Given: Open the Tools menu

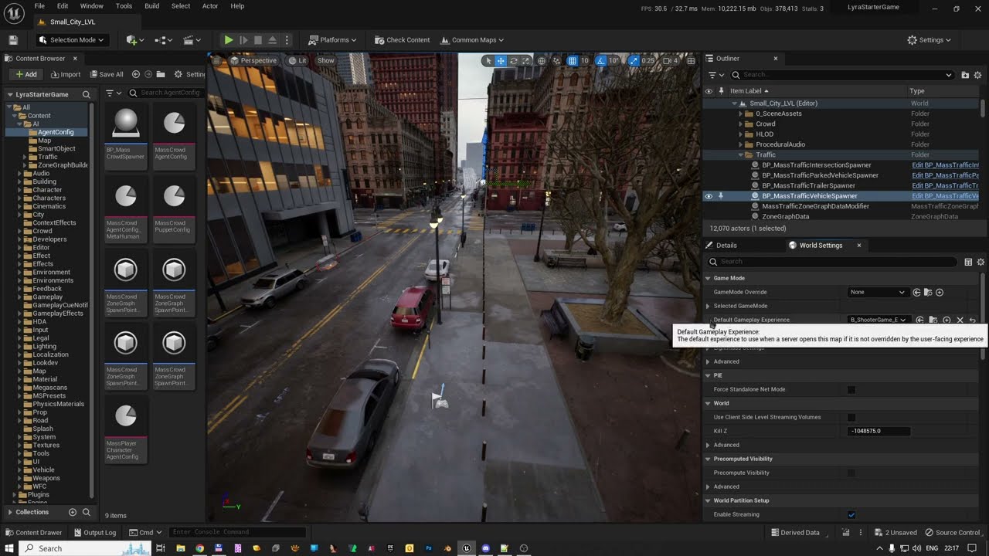Looking at the screenshot, I should (x=124, y=6).
